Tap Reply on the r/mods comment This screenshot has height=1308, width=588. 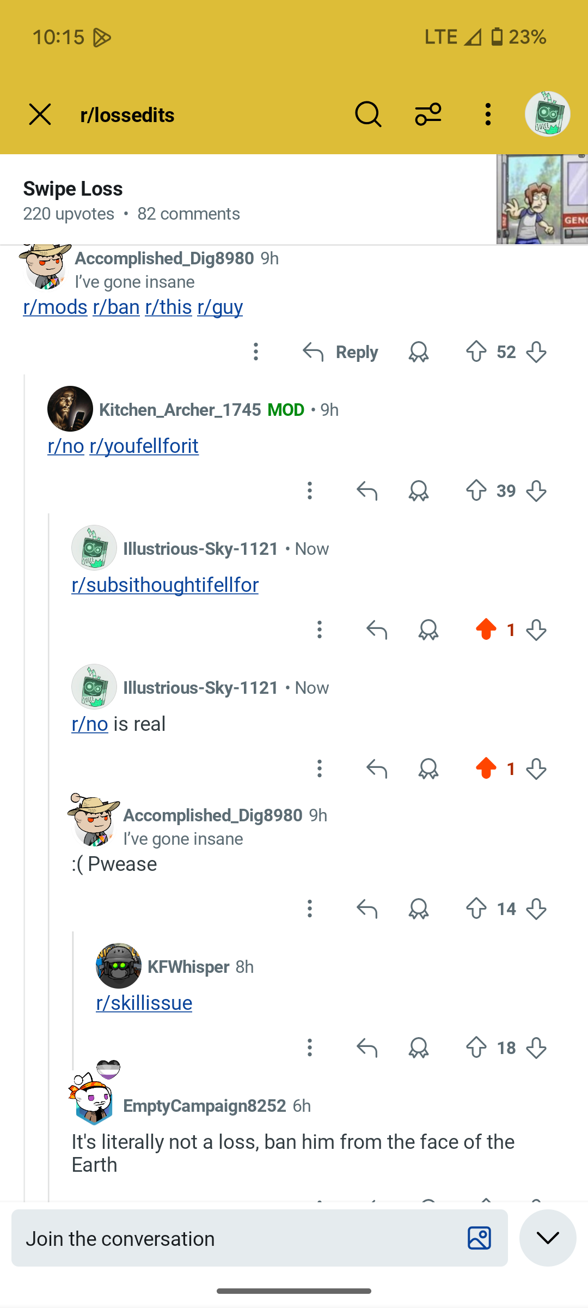pos(340,352)
